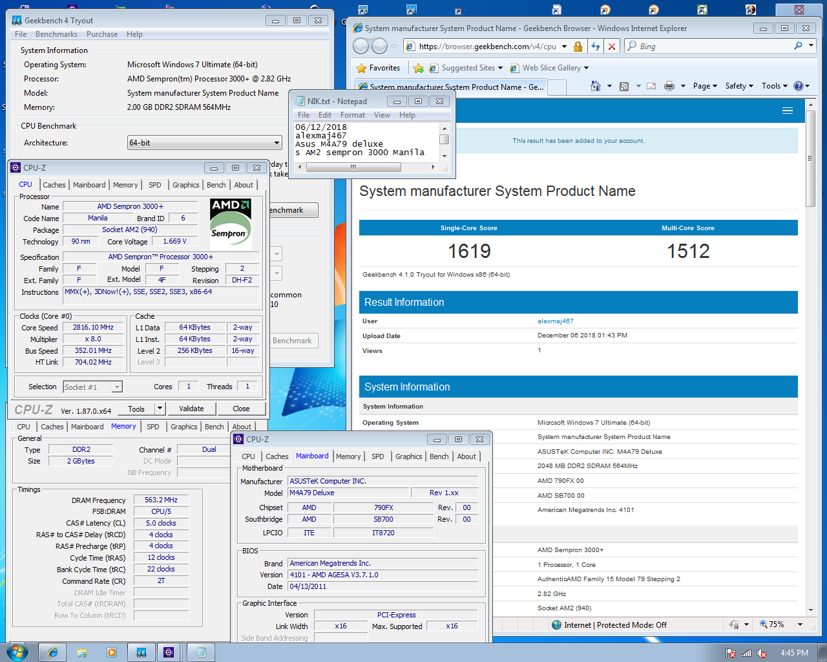
Task: Open security lock report in address bar
Action: click(x=578, y=47)
